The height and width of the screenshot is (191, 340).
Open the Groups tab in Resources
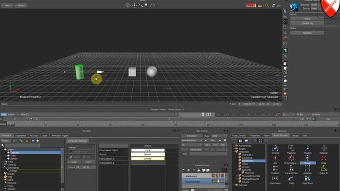pos(295,136)
